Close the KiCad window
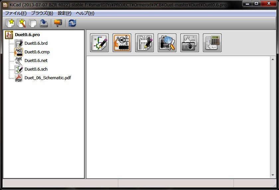The image size is (279, 190). point(269,3)
